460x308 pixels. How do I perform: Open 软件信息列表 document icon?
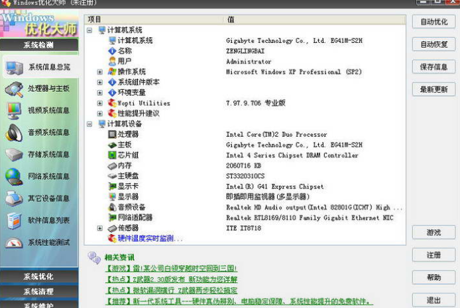(14, 221)
